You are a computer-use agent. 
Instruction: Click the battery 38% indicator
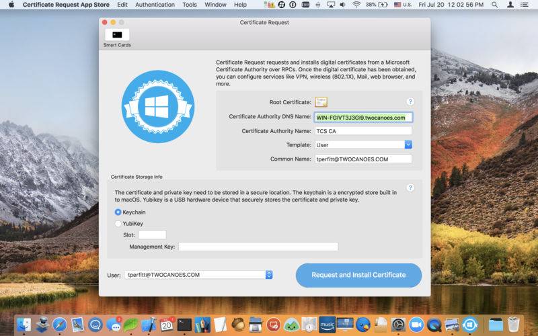pyautogui.click(x=377, y=5)
